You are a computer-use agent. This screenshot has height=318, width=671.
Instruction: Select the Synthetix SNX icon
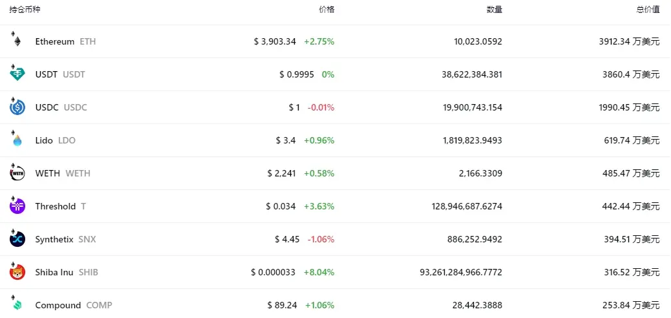pos(17,239)
